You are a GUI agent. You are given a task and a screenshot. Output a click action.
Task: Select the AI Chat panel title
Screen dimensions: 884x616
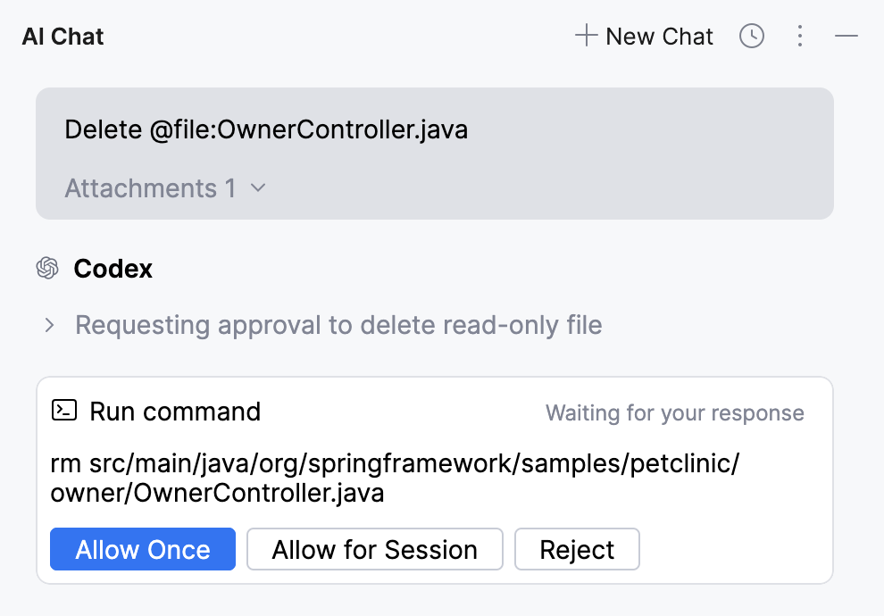click(x=62, y=36)
